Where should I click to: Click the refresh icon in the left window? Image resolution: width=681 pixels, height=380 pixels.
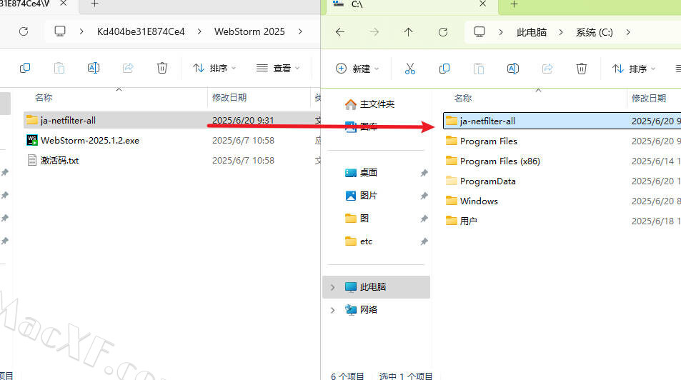click(24, 31)
